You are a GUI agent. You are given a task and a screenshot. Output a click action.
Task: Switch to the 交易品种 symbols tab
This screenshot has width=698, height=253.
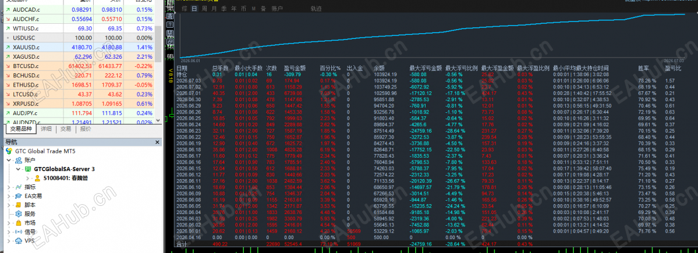pyautogui.click(x=21, y=129)
